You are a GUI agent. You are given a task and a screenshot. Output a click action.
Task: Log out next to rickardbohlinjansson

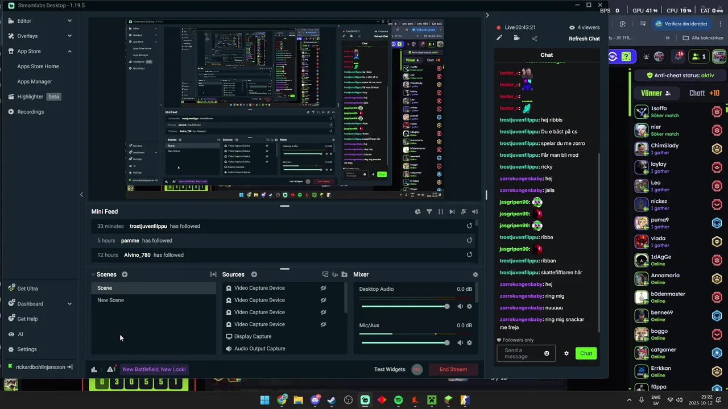tap(70, 367)
